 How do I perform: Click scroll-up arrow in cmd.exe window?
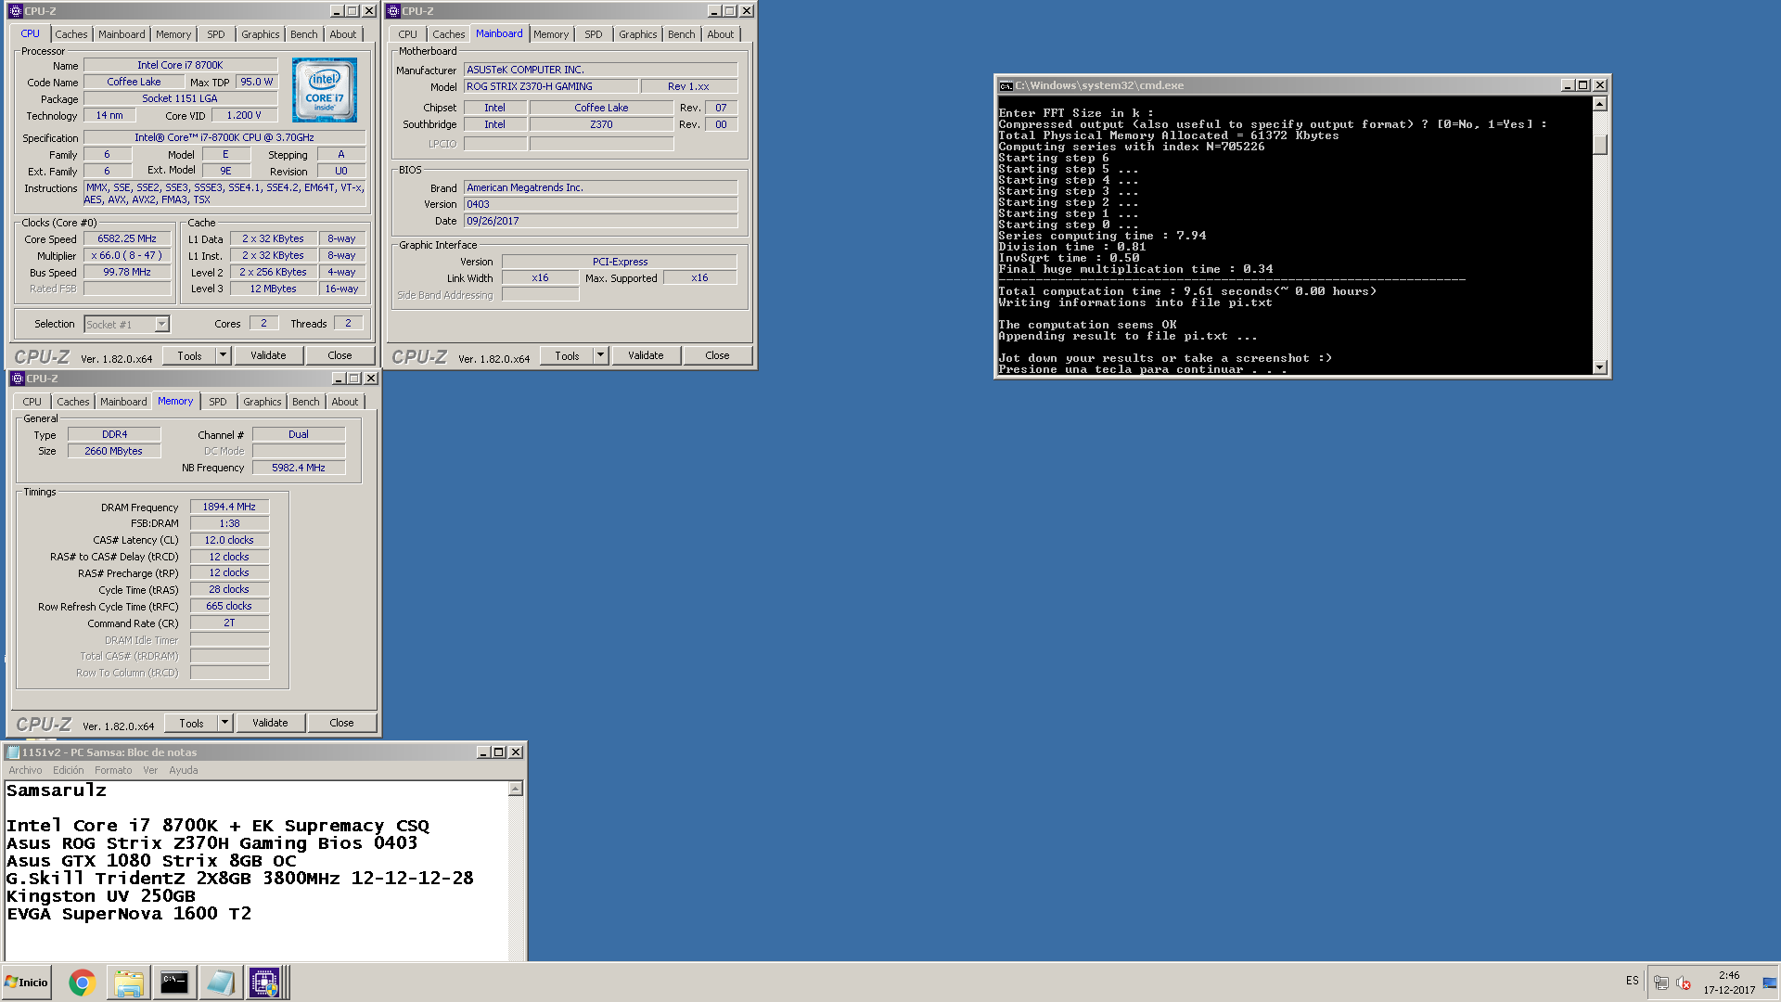tap(1600, 104)
